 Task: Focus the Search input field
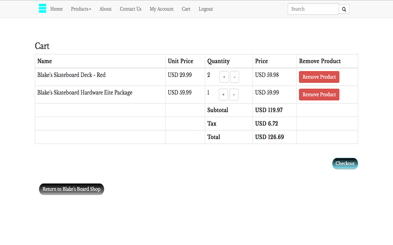(x=313, y=9)
